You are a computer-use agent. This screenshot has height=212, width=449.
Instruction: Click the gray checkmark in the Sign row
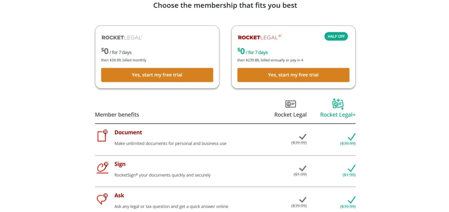click(303, 168)
